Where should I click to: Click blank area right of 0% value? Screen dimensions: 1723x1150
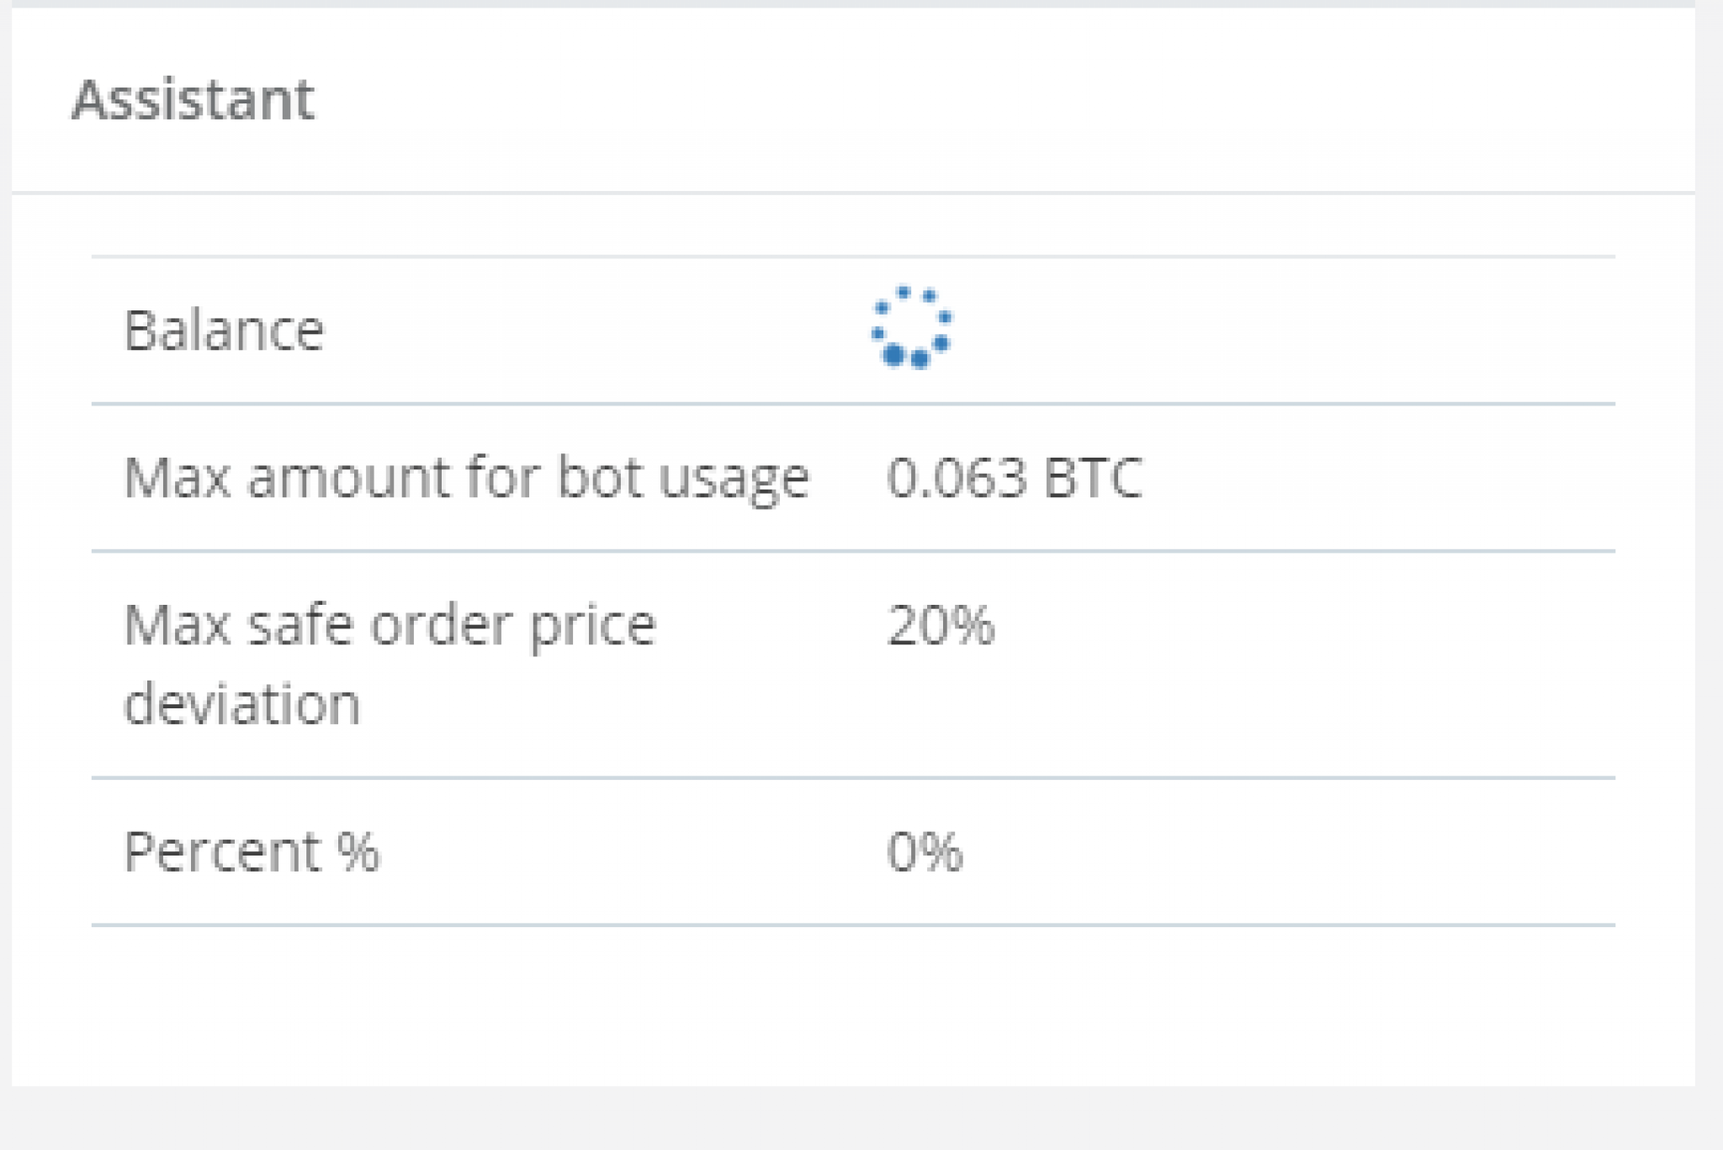(1304, 851)
